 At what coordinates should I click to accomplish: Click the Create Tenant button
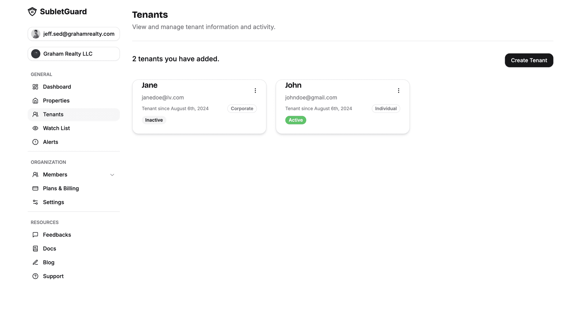pos(529,60)
